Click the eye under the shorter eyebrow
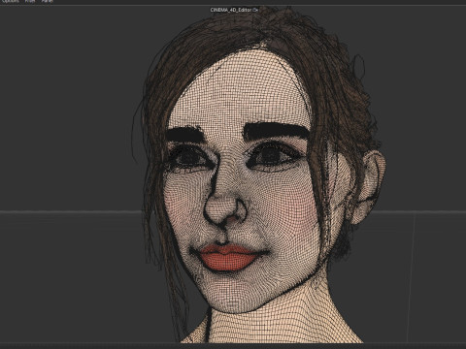The height and width of the screenshot is (349, 466). [x=189, y=158]
